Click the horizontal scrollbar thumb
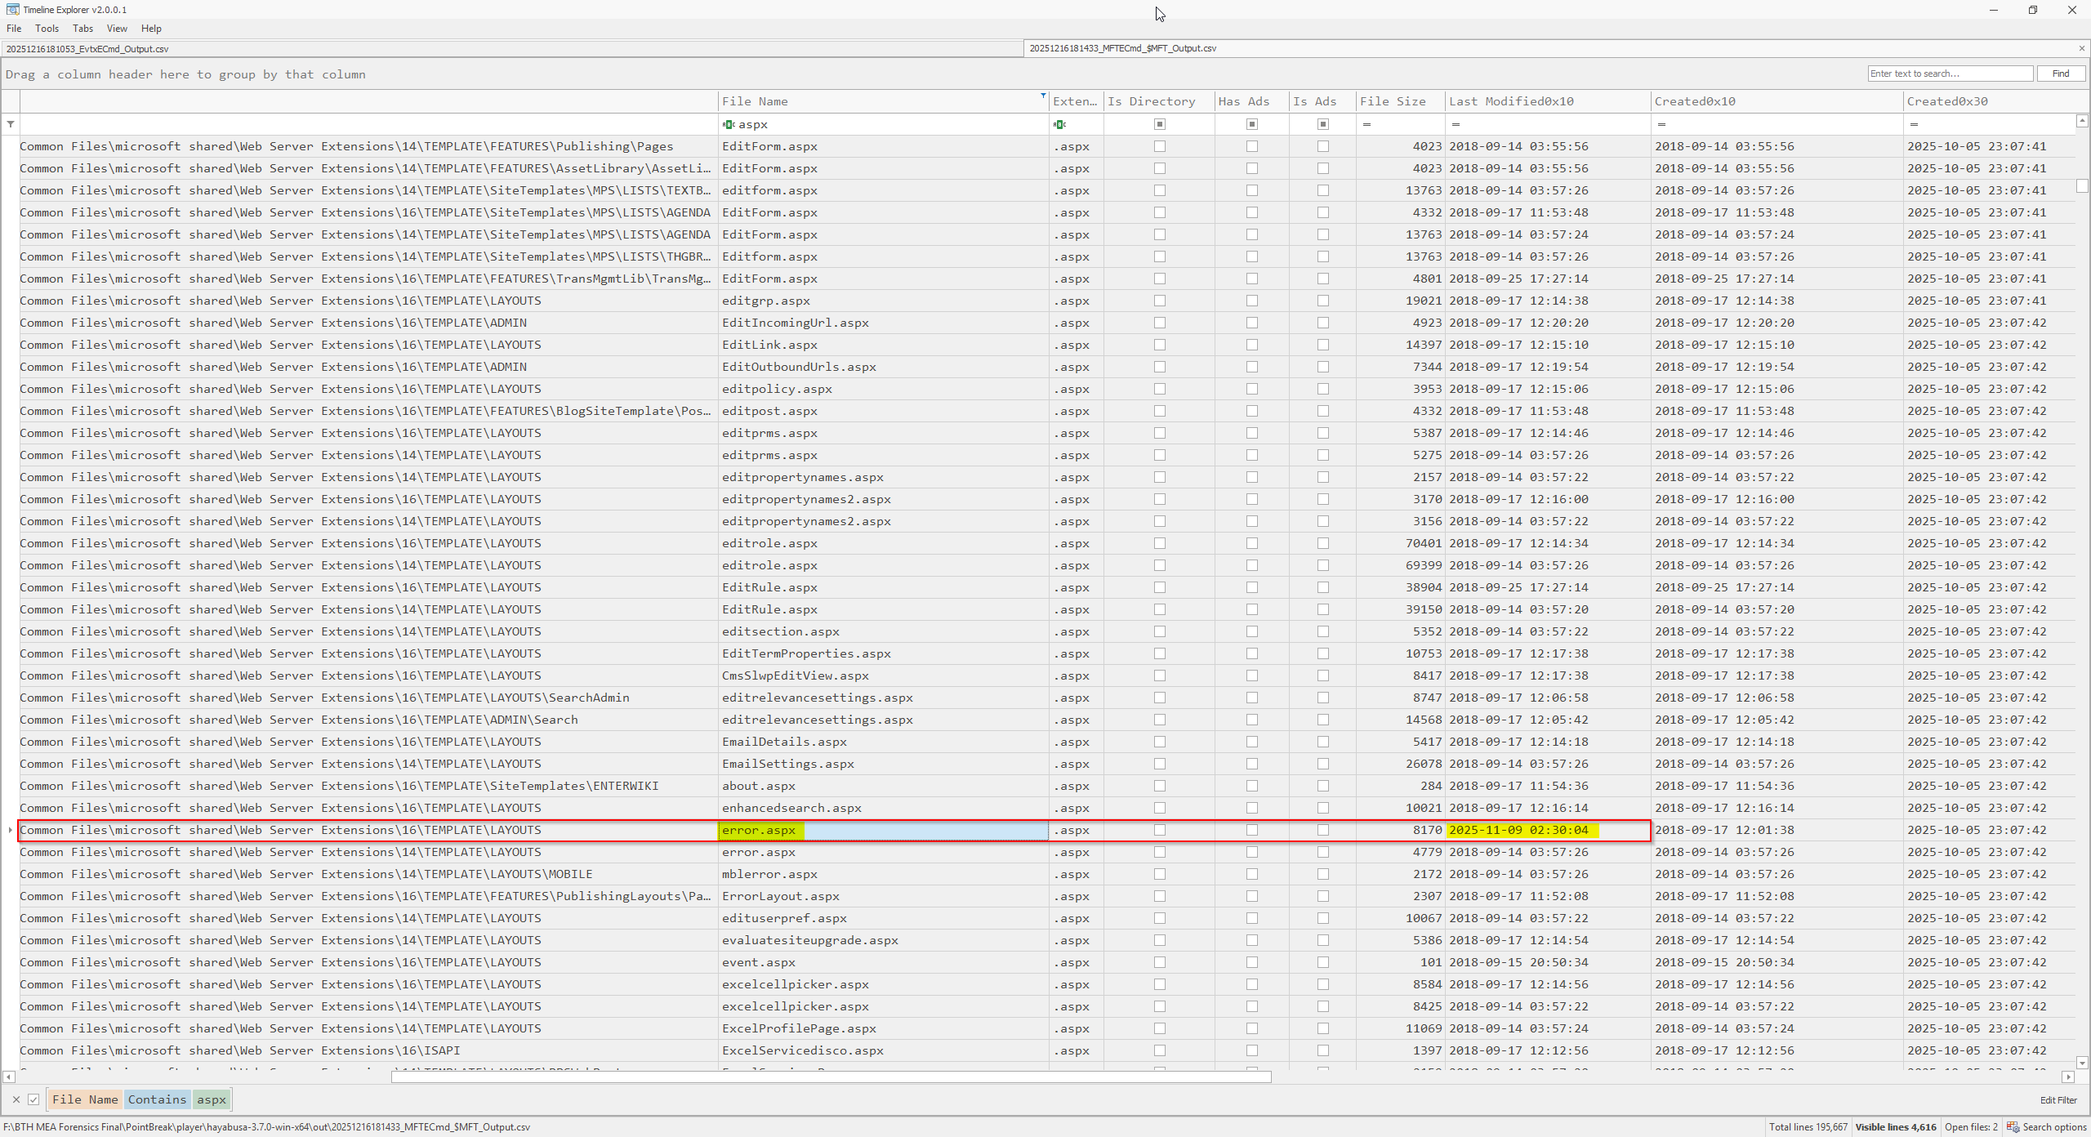This screenshot has height=1137, width=2091. [x=831, y=1077]
